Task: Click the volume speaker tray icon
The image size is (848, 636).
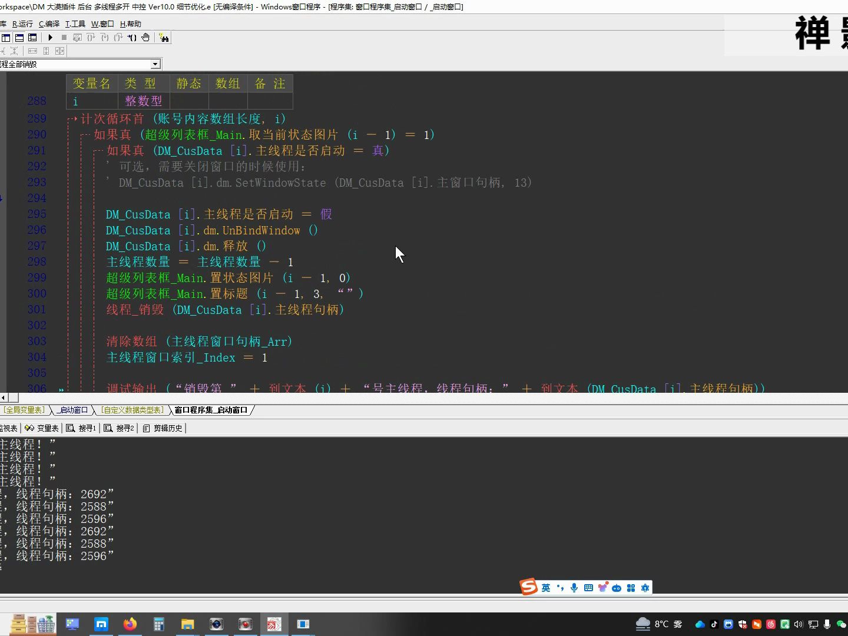Action: pyautogui.click(x=799, y=624)
